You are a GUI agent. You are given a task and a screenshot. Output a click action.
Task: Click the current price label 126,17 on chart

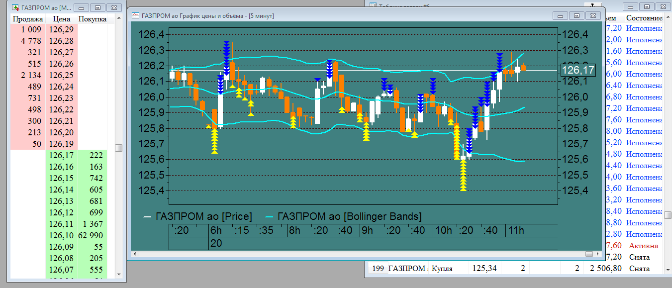tap(578, 70)
